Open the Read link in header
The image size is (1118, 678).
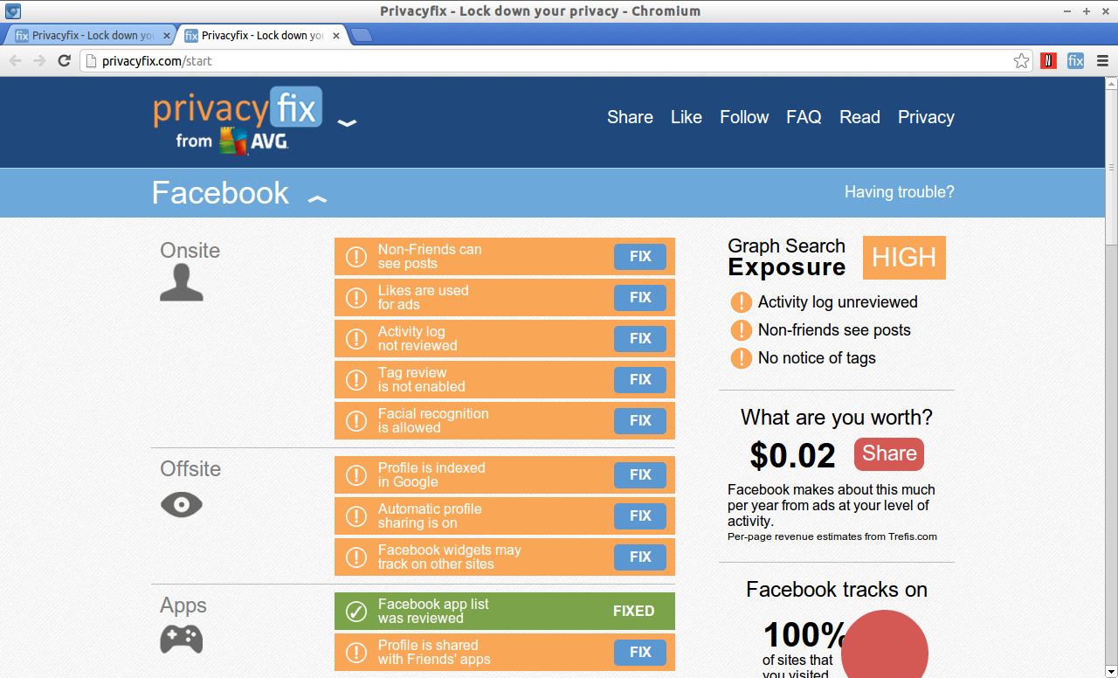click(x=859, y=117)
